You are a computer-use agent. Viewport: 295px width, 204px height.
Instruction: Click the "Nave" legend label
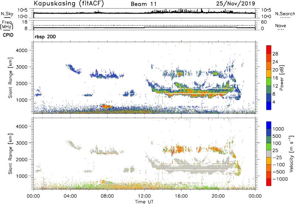281,26
